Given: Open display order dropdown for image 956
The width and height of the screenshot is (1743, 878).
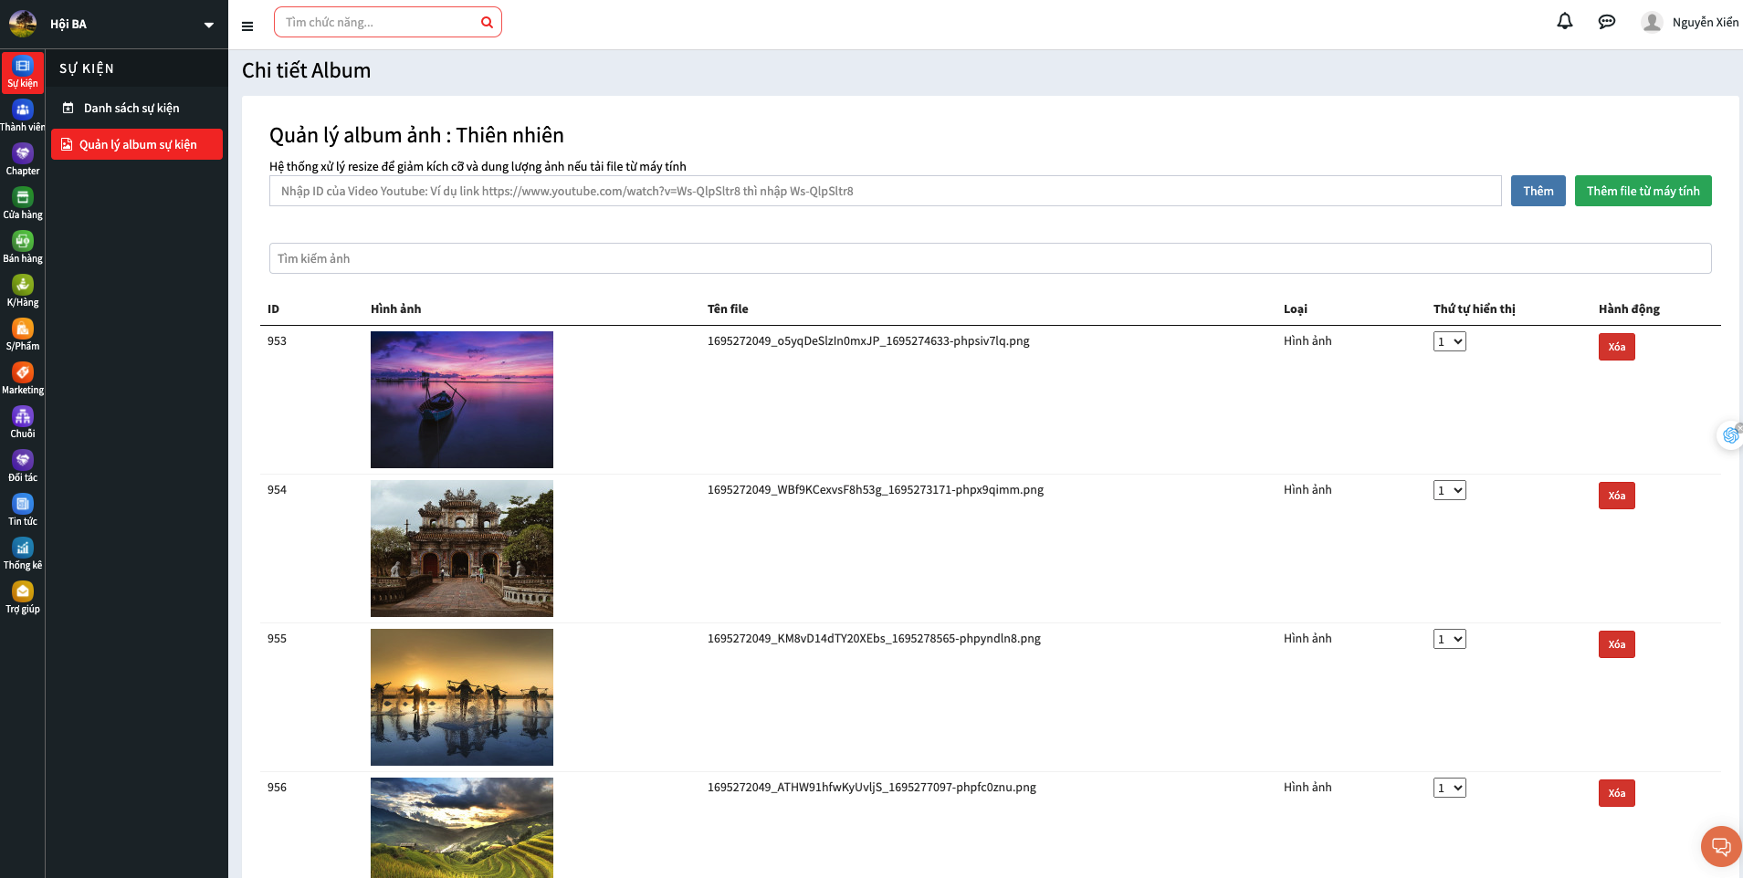Looking at the screenshot, I should [x=1449, y=789].
